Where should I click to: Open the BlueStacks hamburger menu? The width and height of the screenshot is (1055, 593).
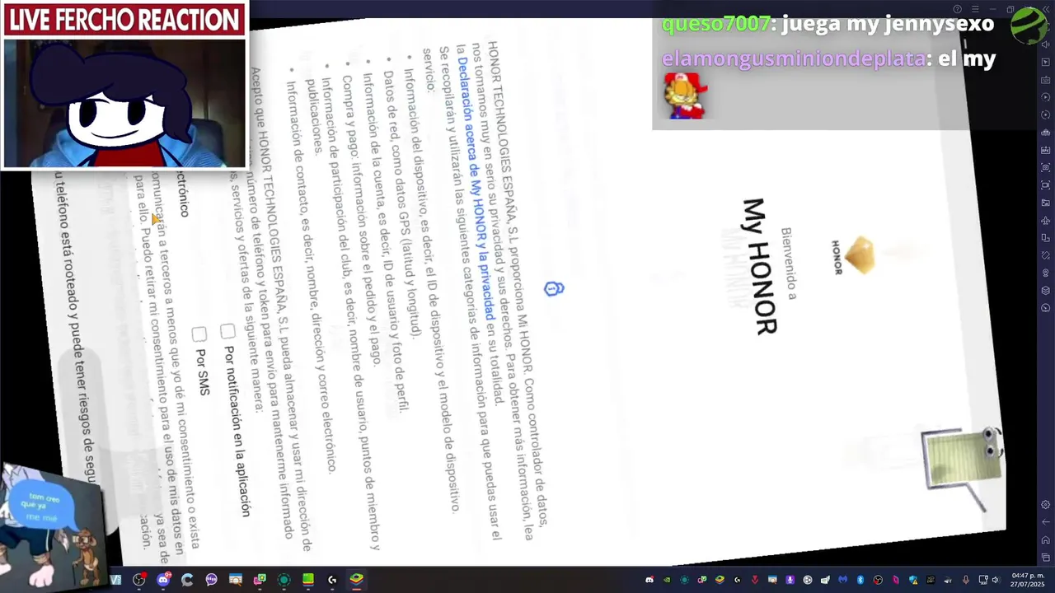[x=975, y=9]
